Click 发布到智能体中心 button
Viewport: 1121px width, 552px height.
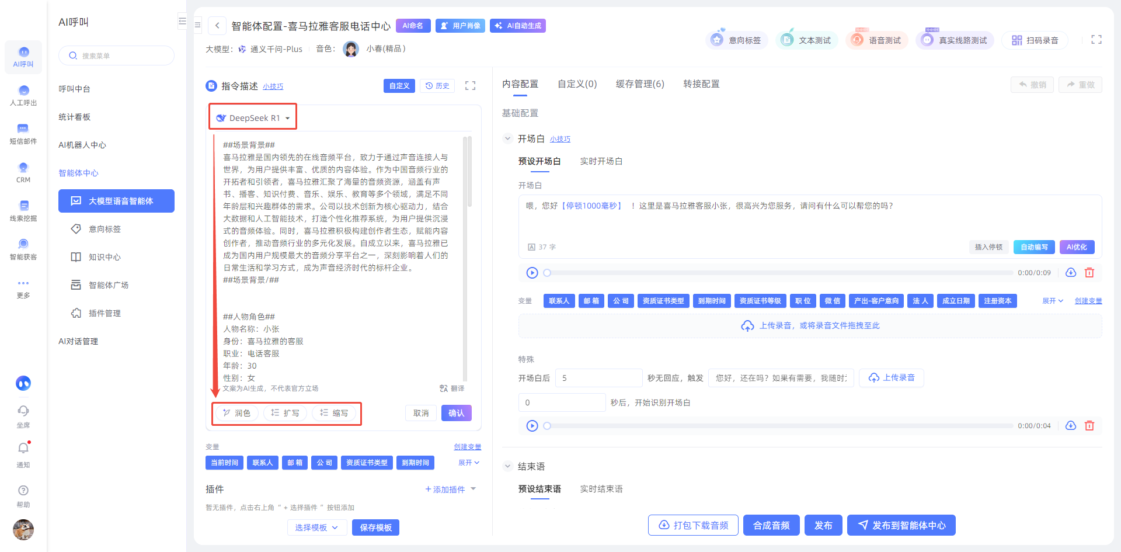(x=901, y=525)
